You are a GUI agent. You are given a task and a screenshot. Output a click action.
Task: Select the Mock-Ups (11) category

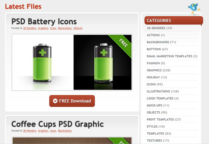click(158, 105)
